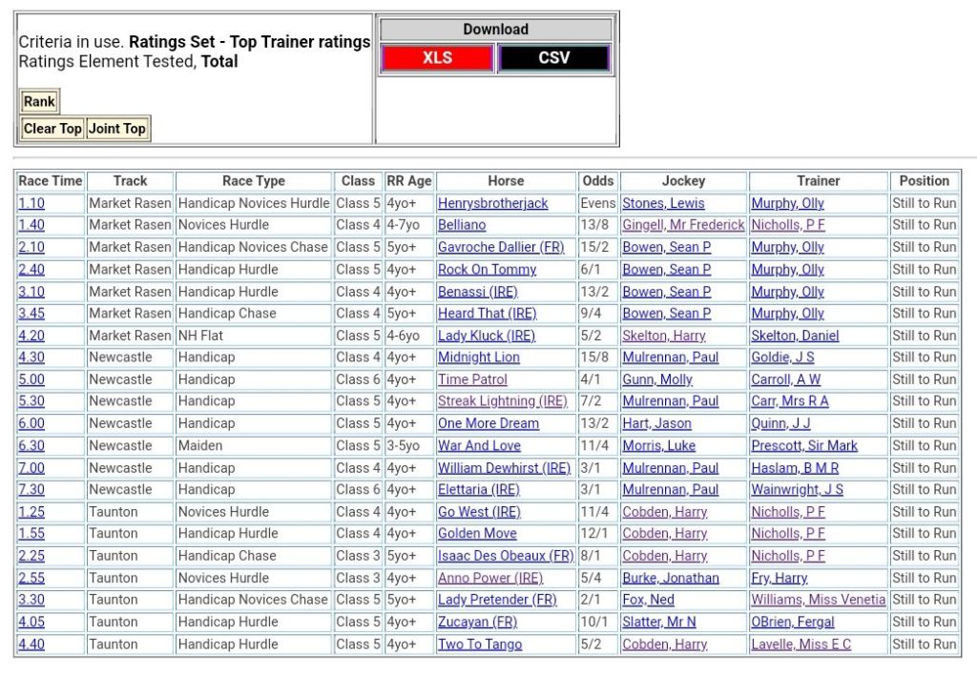Download ratings as XLS file
977x675 pixels.
437,58
